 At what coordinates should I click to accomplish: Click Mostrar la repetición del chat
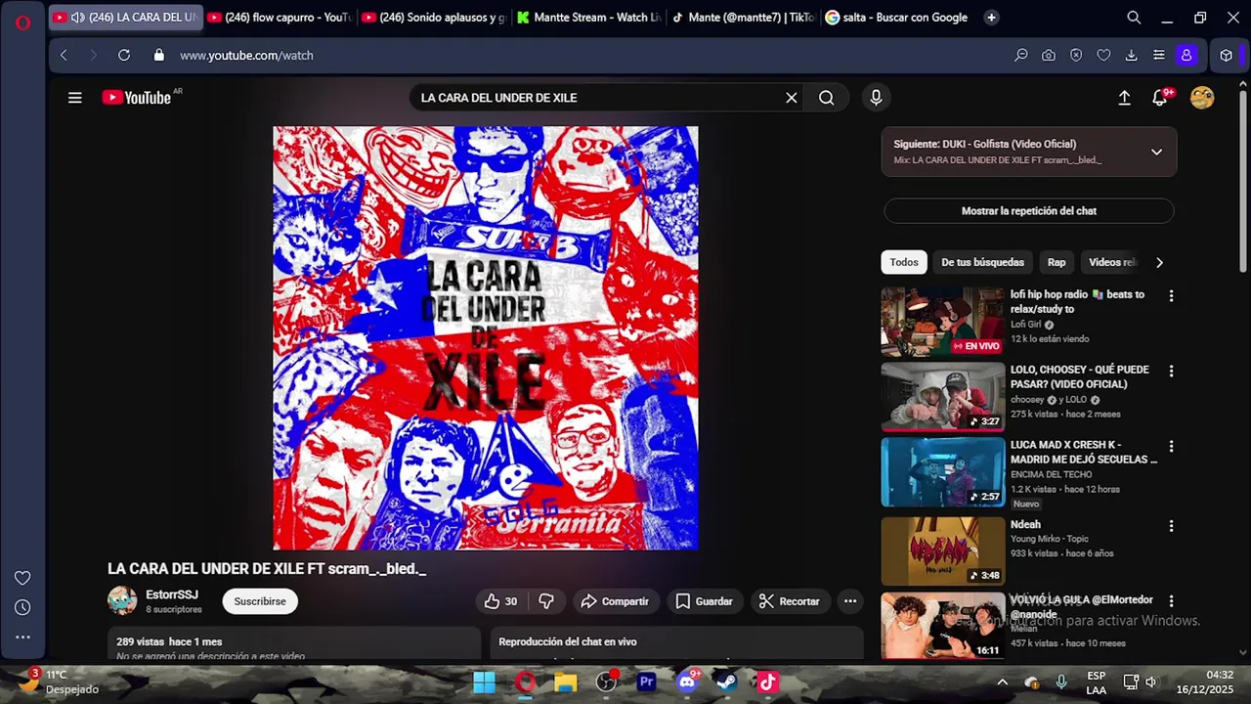(1029, 211)
